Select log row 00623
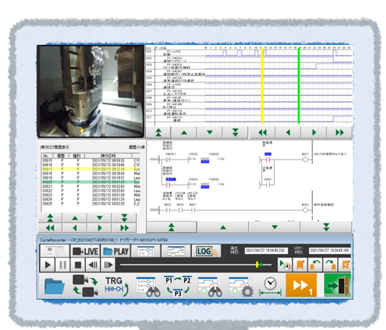 pos(91,195)
